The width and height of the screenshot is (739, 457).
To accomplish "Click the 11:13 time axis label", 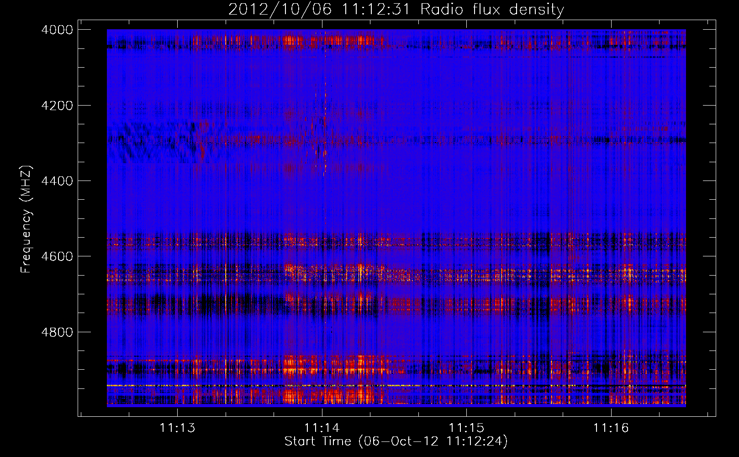I will [x=177, y=428].
